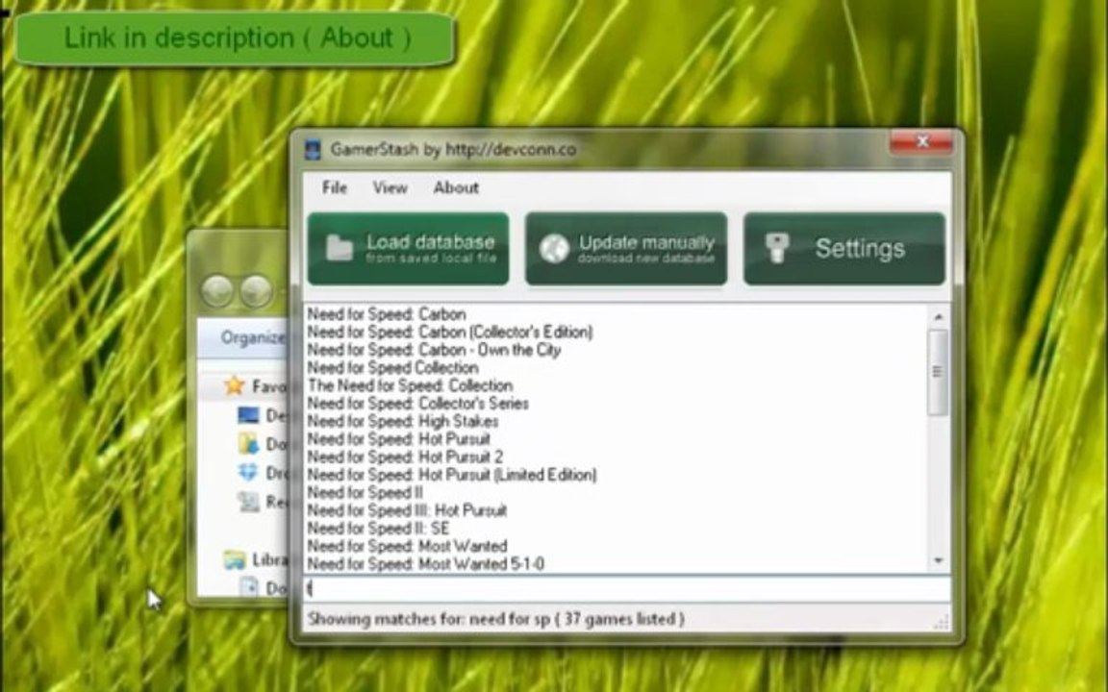This screenshot has width=1108, height=692.
Task: Click the game list scrollbar thumb
Action: click(939, 372)
